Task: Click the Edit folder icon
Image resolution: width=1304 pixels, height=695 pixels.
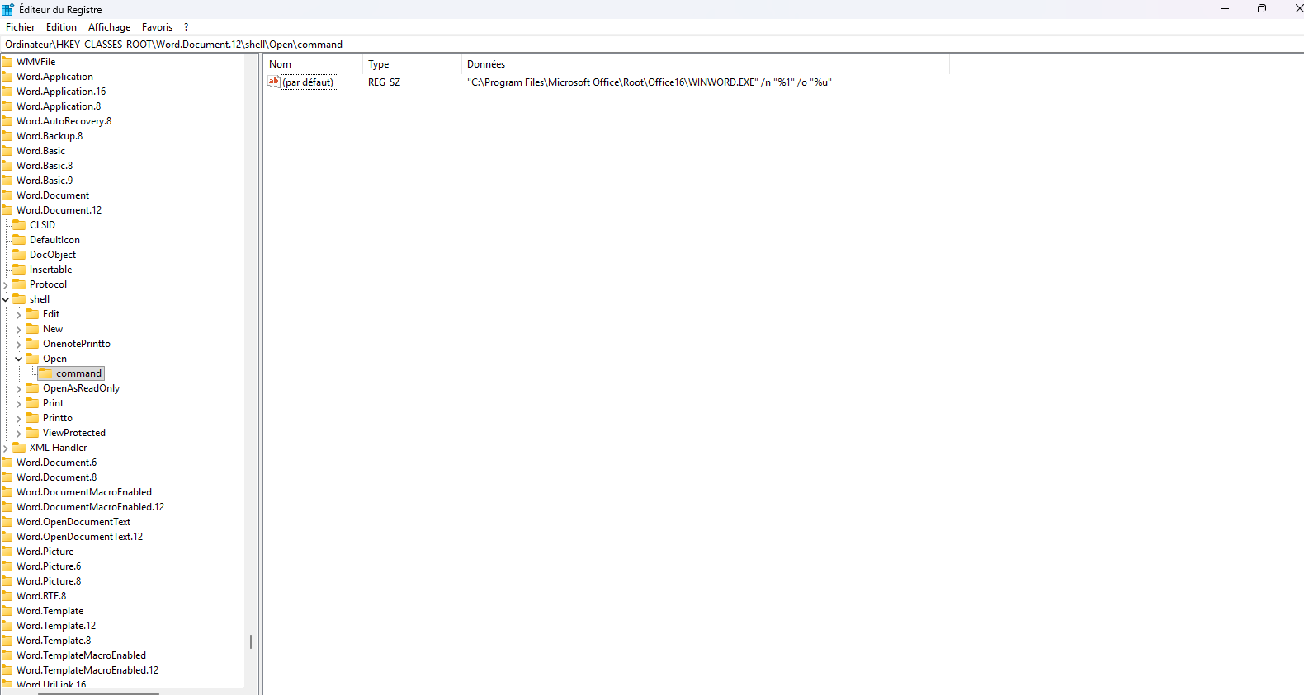Action: tap(33, 314)
